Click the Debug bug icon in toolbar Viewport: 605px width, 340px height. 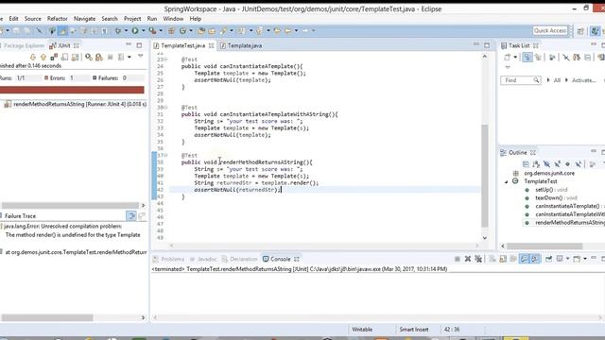118,30
